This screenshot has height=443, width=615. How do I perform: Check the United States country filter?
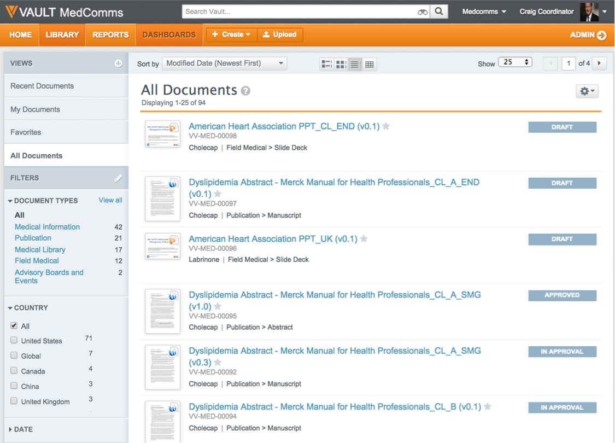tap(14, 340)
